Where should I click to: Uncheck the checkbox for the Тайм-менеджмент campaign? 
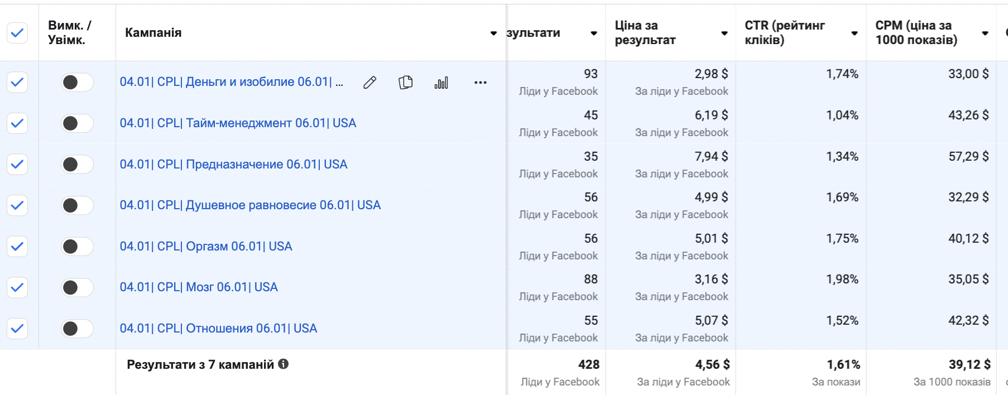pos(17,123)
